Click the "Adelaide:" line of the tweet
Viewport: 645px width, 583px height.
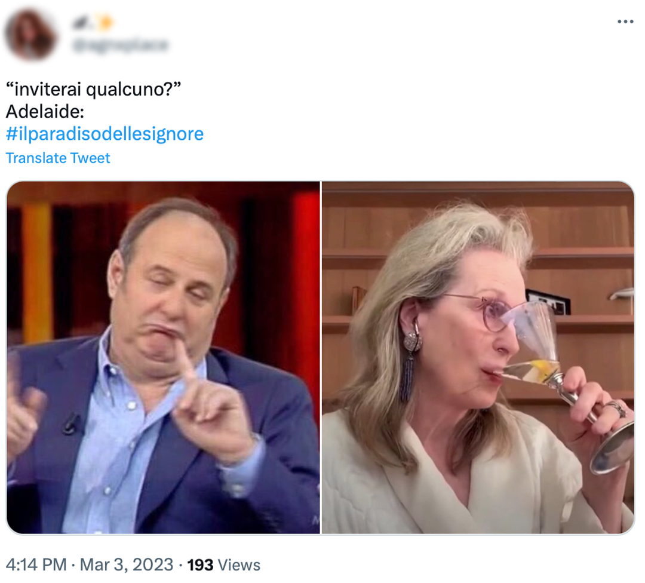pyautogui.click(x=45, y=112)
